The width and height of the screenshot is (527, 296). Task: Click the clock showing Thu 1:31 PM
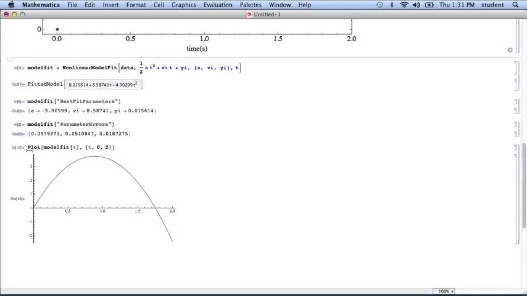(x=457, y=5)
